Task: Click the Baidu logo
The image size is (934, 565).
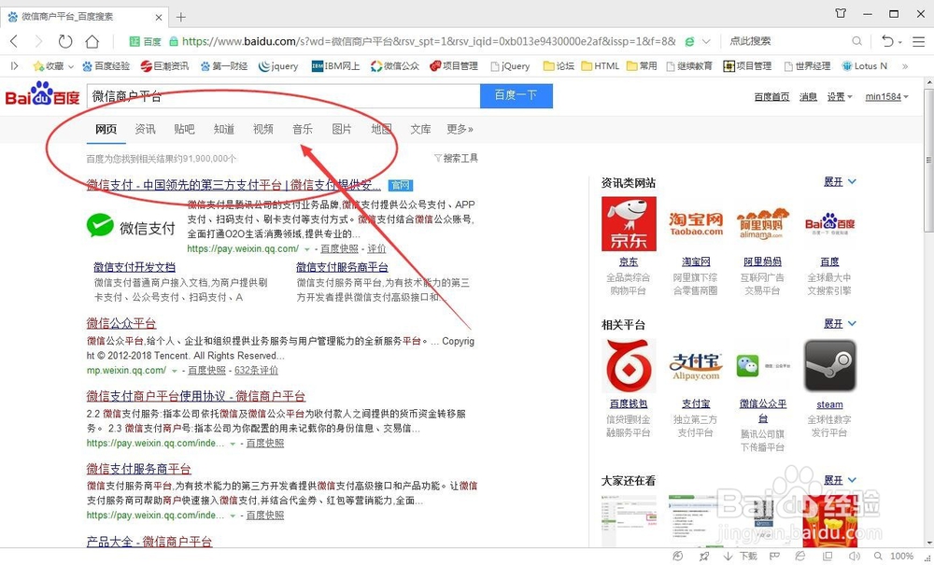Action: click(42, 94)
